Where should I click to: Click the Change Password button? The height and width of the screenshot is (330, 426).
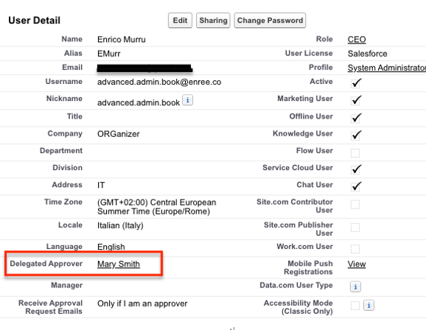pyautogui.click(x=270, y=21)
